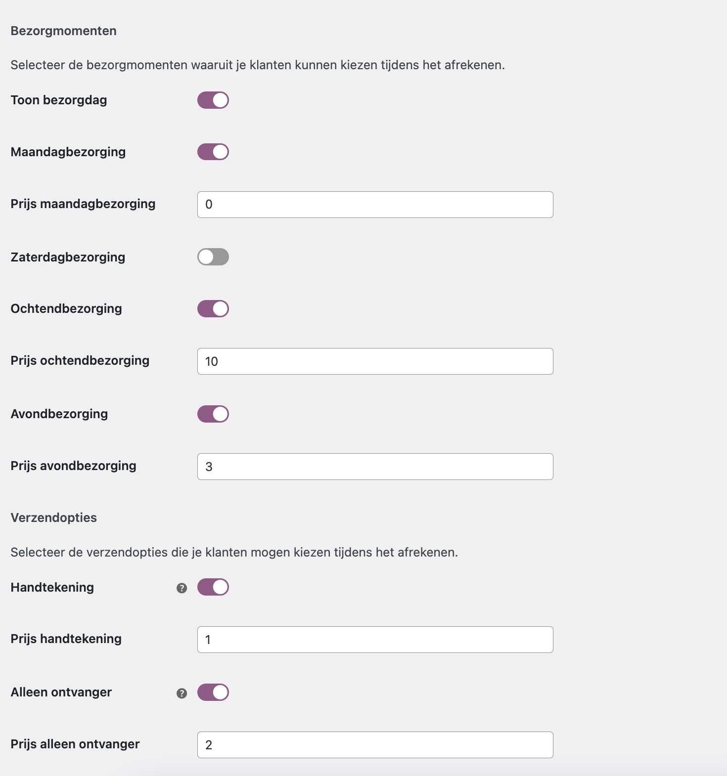This screenshot has width=727, height=776.
Task: Disable the Ochtendbezorging toggle
Action: coord(213,308)
